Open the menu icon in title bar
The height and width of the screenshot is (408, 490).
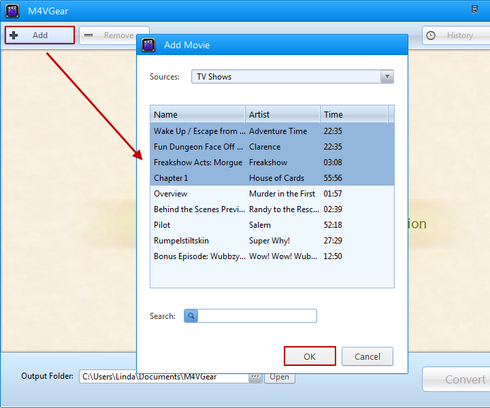(474, 10)
